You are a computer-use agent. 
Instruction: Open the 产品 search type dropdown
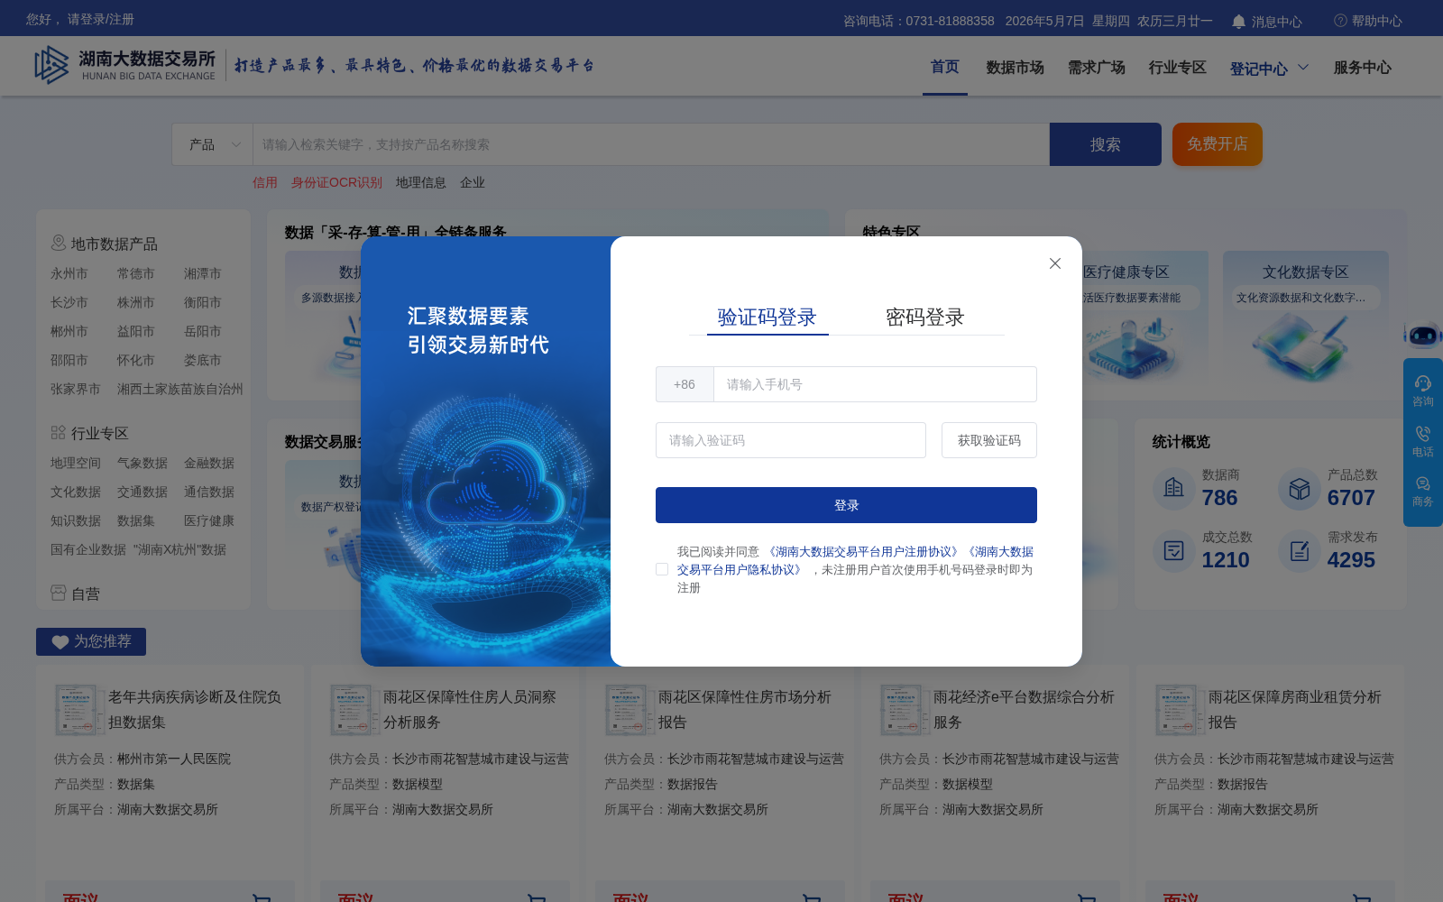[213, 144]
